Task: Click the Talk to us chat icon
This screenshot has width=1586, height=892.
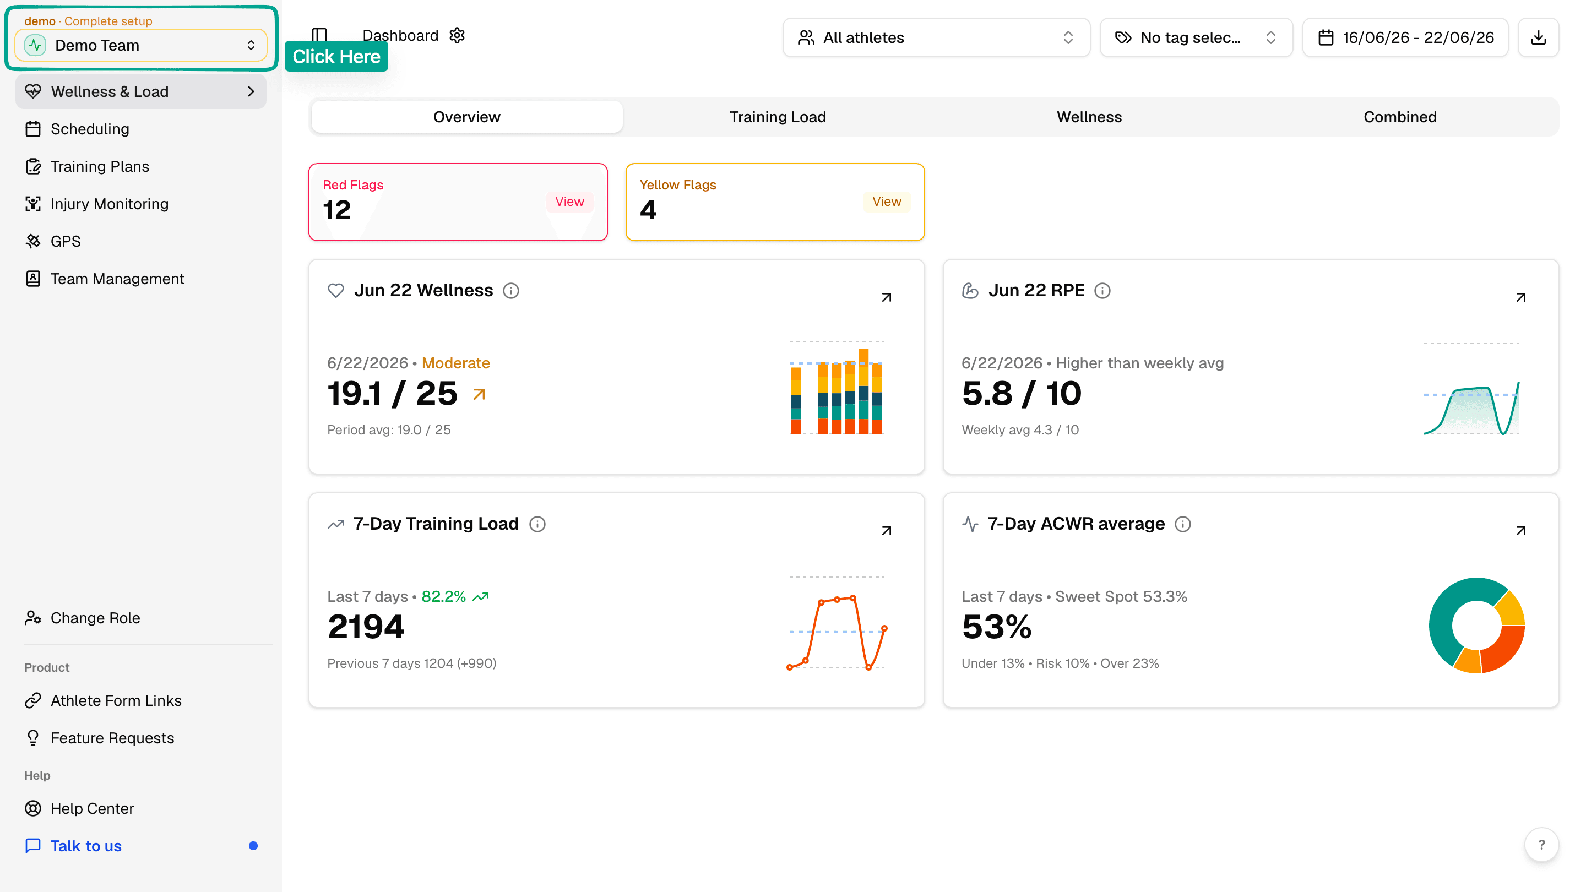Action: point(33,846)
